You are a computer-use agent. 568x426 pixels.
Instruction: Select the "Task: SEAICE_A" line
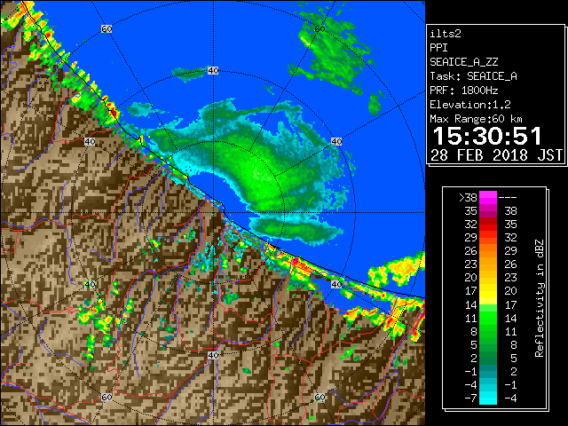473,76
